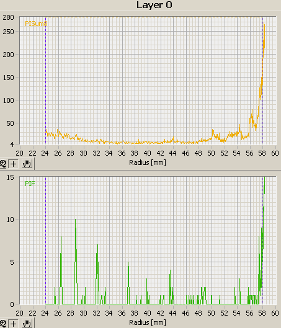Open the zoom tool below the PIF graph
The image size is (281, 328).
coord(2,324)
